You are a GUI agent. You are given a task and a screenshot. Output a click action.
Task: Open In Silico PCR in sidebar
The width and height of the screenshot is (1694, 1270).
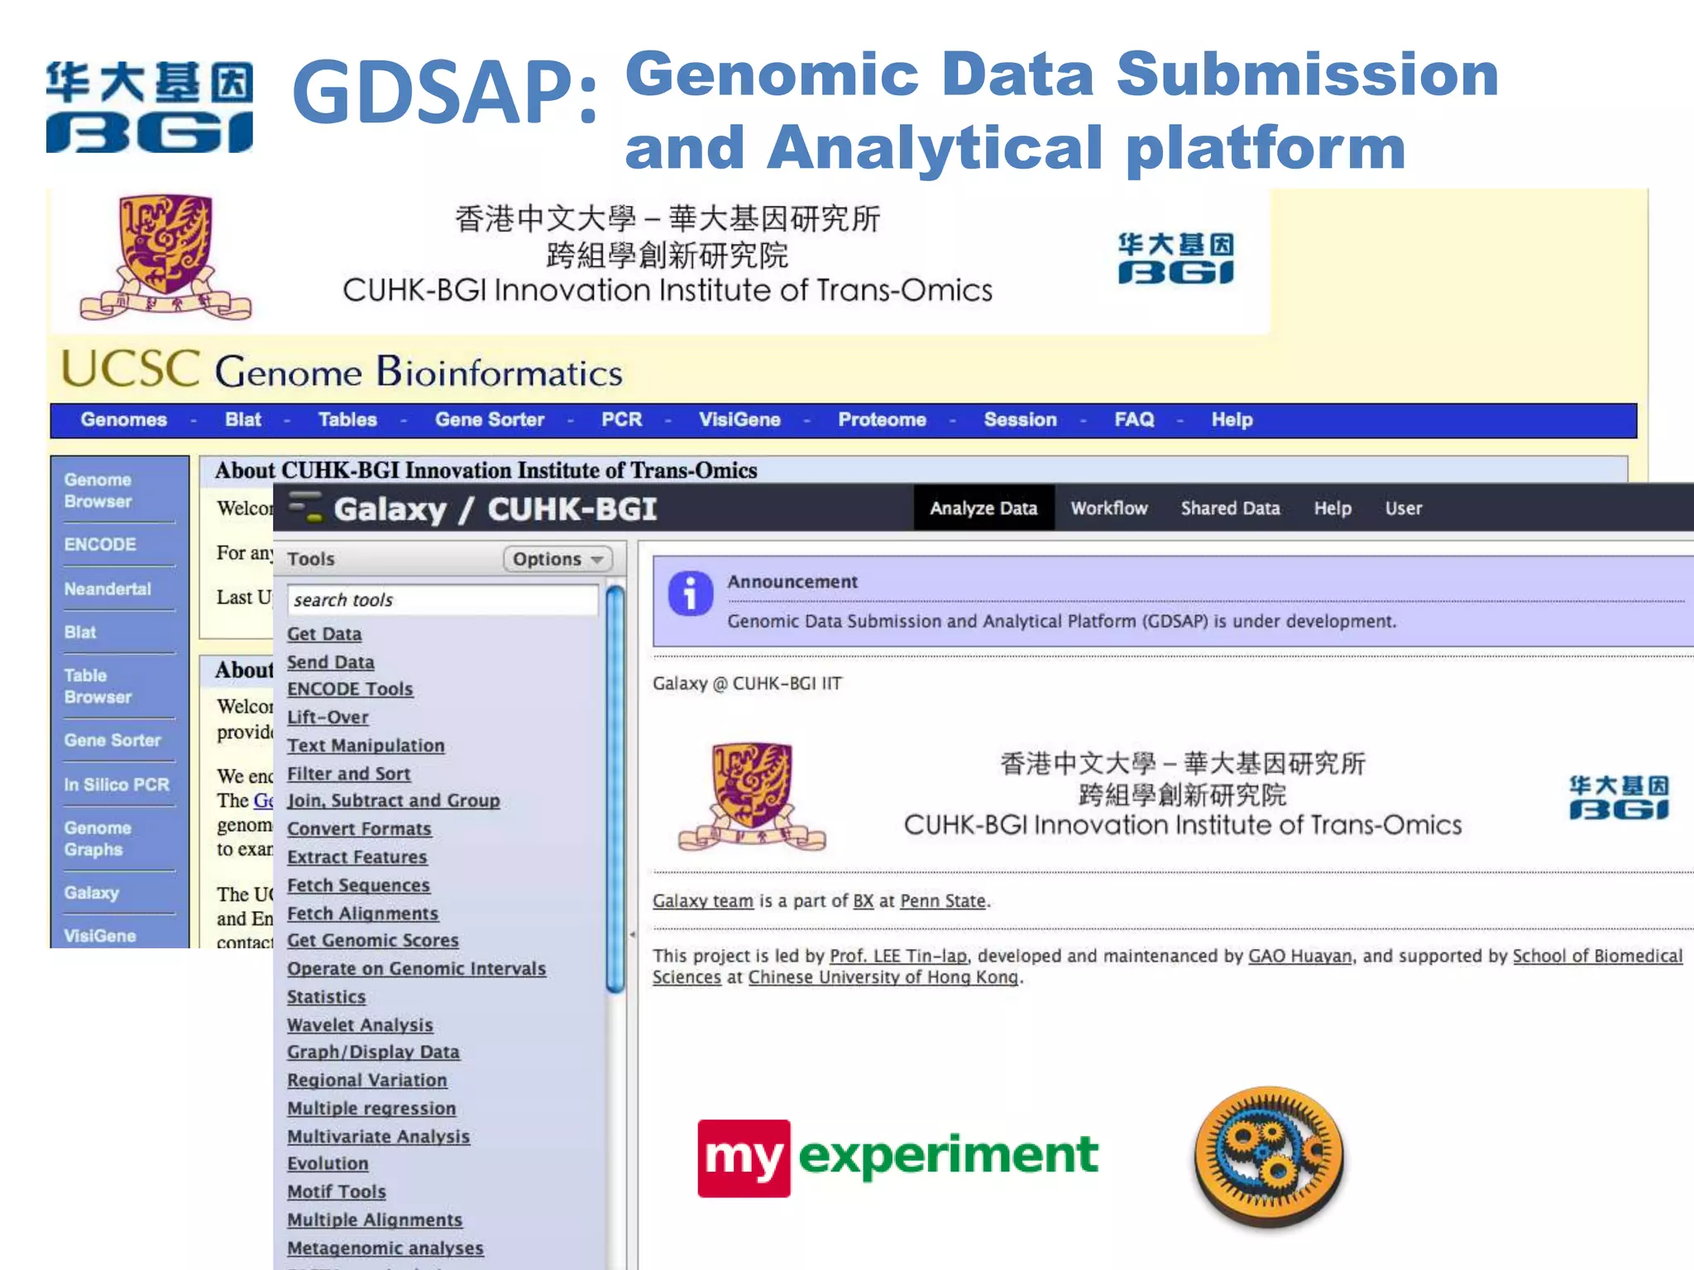(117, 785)
